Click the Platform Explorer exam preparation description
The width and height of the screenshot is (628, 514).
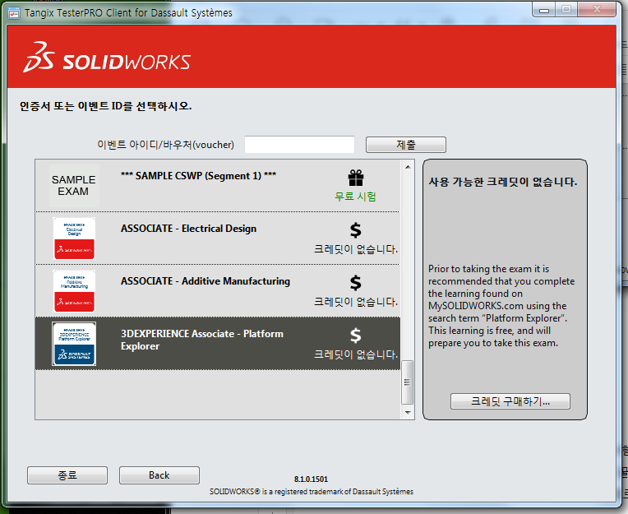pos(501,306)
